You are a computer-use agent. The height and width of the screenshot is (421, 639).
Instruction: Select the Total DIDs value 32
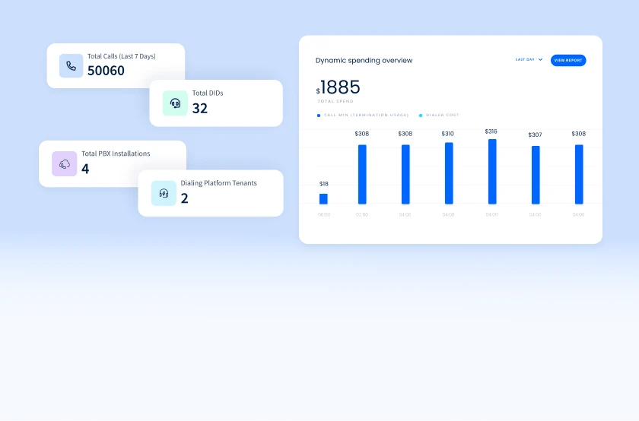point(199,109)
